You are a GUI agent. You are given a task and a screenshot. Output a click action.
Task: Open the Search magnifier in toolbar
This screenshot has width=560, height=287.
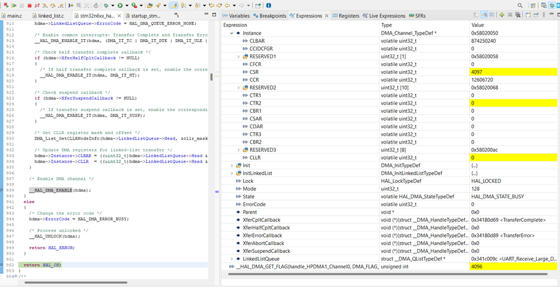(520, 6)
